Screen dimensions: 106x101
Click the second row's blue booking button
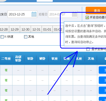[x=102, y=80]
